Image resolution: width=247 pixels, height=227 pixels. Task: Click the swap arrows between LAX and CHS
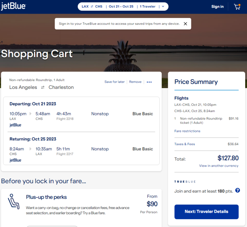tap(92, 7)
